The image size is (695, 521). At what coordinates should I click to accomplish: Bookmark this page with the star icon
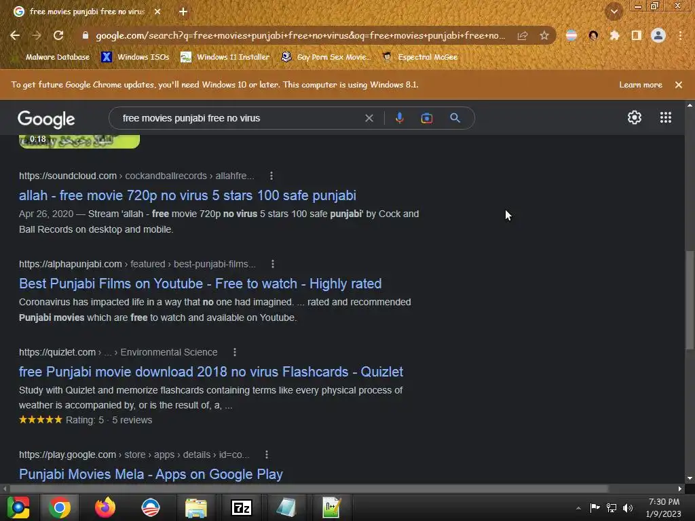544,35
